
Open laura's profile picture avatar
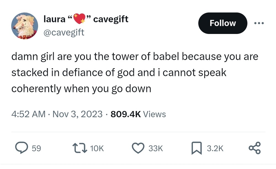pos(25,26)
